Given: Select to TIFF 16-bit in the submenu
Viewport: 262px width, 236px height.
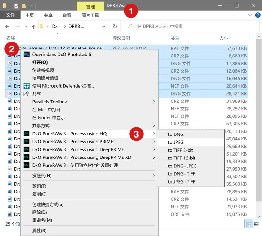Looking at the screenshot, I should 190,158.
